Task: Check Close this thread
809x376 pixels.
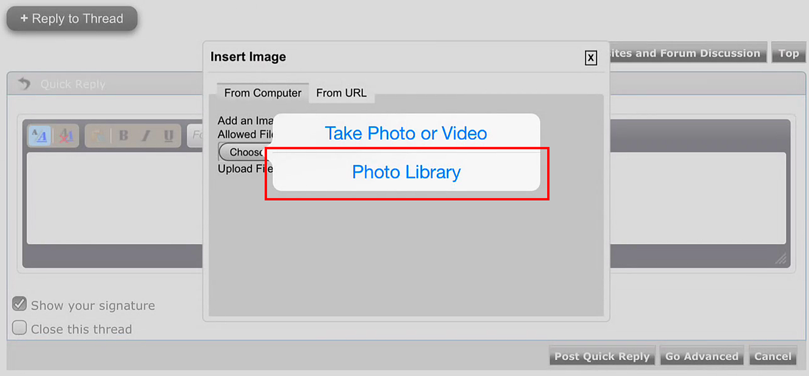Action: pos(19,328)
